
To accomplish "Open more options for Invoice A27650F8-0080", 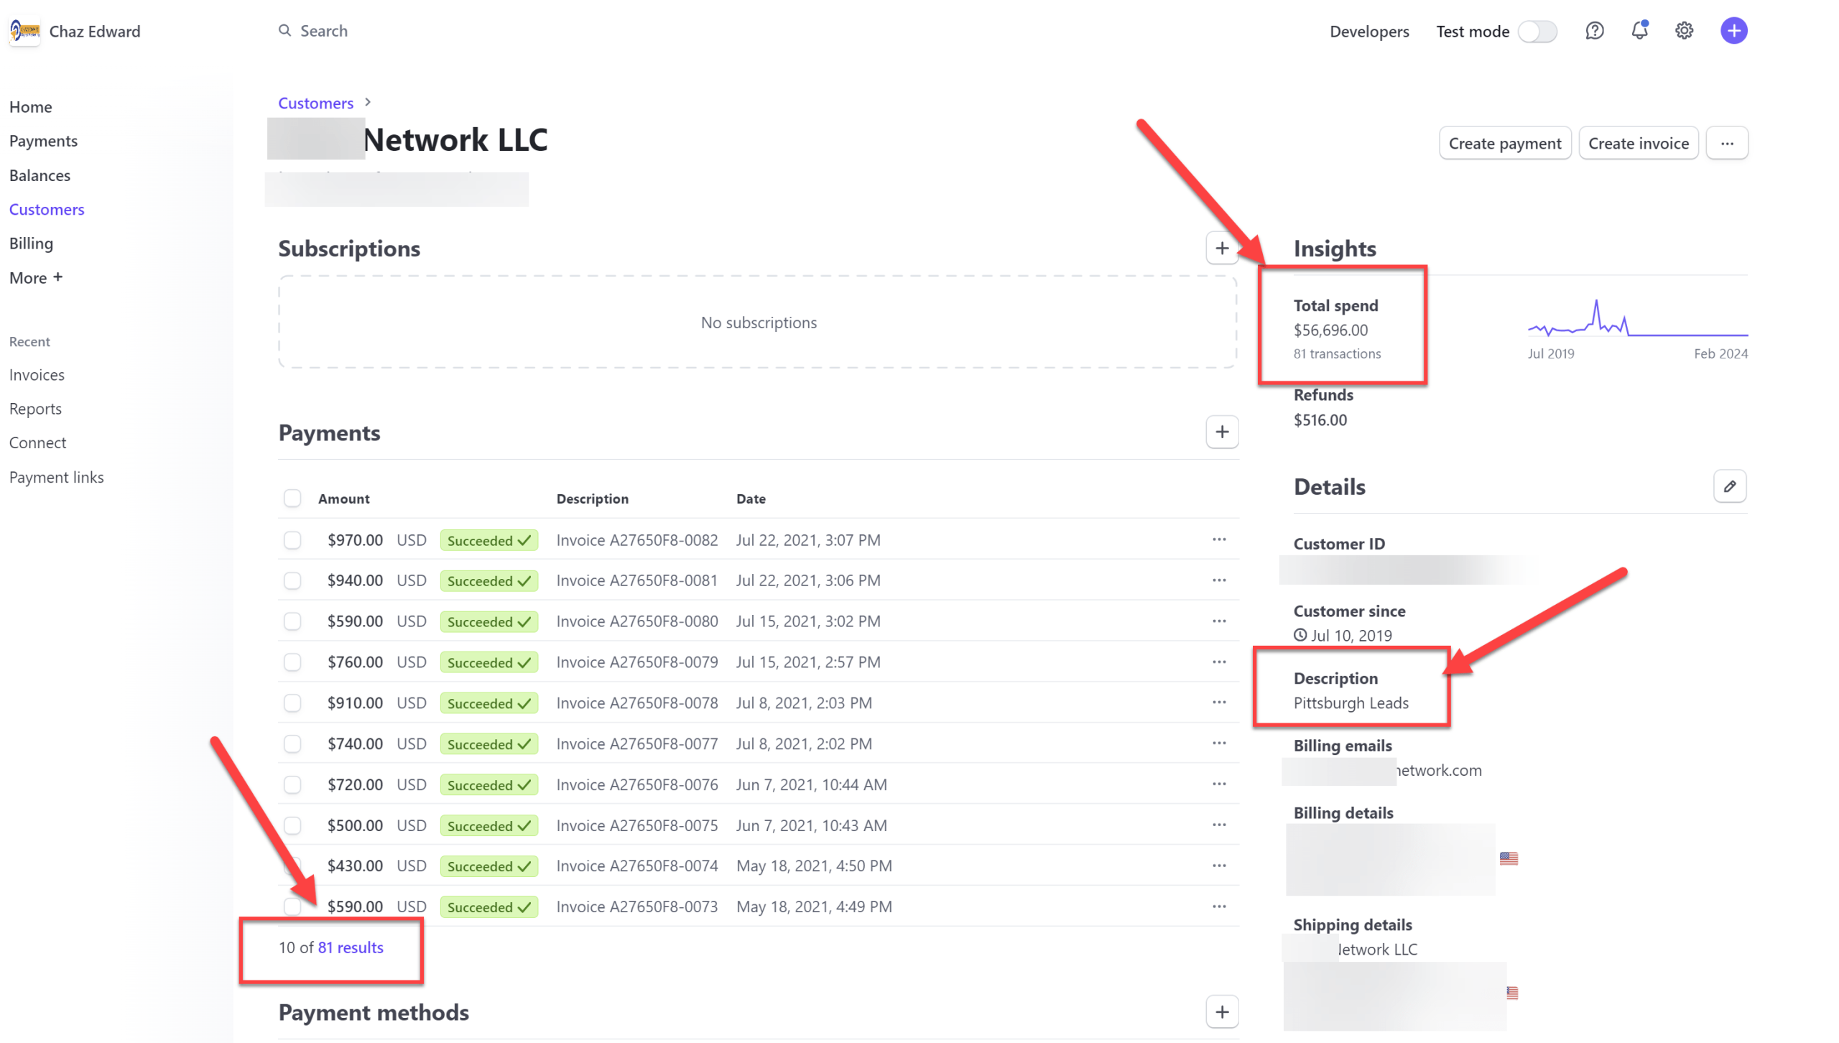I will [x=1219, y=621].
